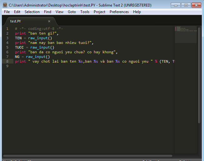
Task: Expand the Project menu
Action: (x=99, y=12)
